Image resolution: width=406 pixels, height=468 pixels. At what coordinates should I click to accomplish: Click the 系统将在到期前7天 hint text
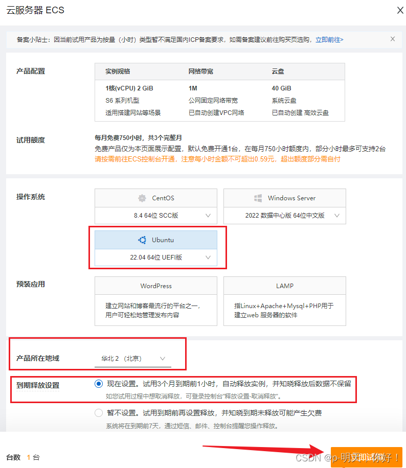pos(193,426)
